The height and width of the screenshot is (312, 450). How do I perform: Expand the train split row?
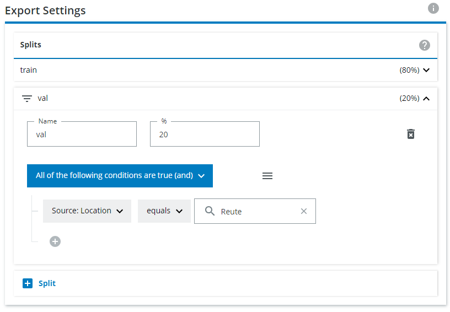426,71
